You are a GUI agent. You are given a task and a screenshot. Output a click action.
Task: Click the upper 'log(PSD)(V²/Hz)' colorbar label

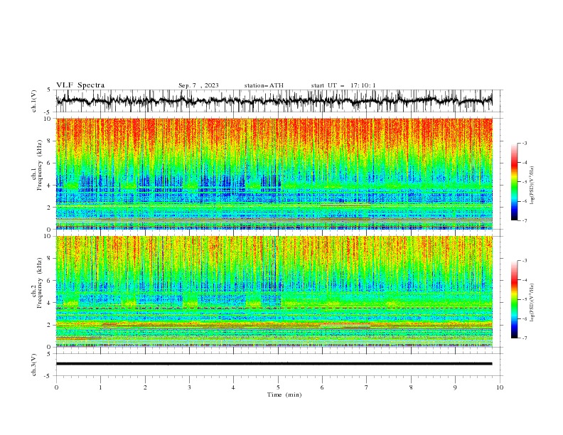532,186
